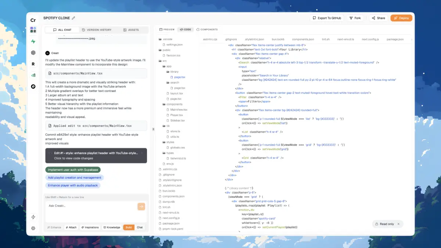Switch to the Preview view
The height and width of the screenshot is (248, 441).
[x=166, y=29]
